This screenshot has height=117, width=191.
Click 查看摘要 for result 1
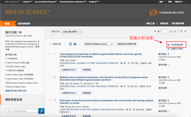pos(86,70)
